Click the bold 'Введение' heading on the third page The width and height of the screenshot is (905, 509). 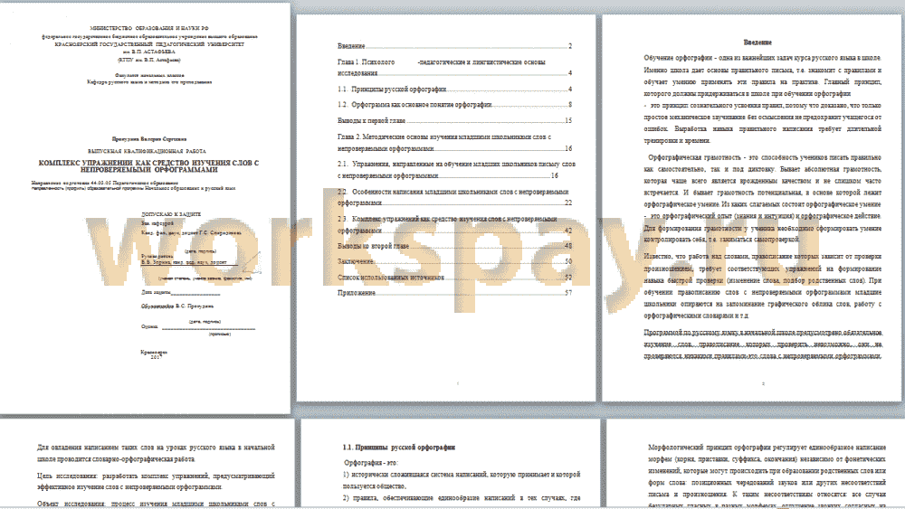click(757, 42)
